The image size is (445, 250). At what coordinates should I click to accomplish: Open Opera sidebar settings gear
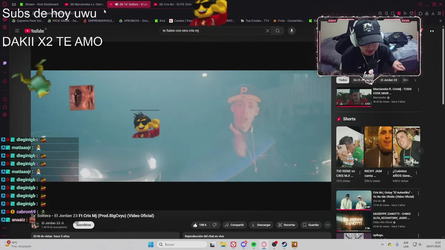coord(5,115)
